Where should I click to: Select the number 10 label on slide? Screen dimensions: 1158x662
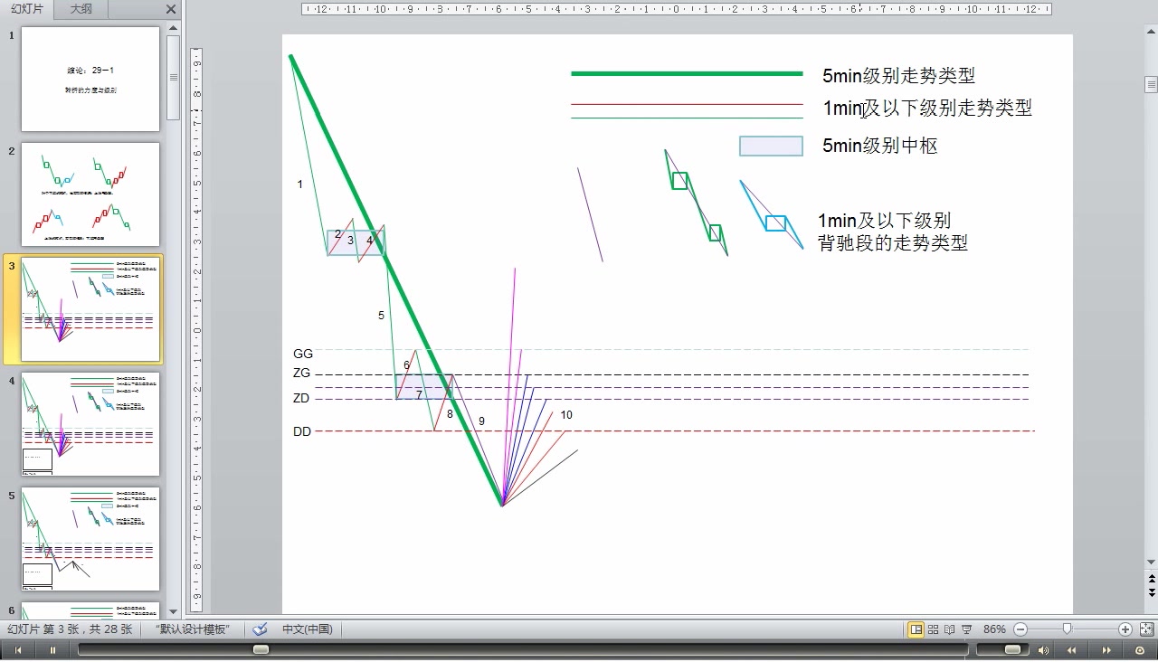[x=566, y=415]
